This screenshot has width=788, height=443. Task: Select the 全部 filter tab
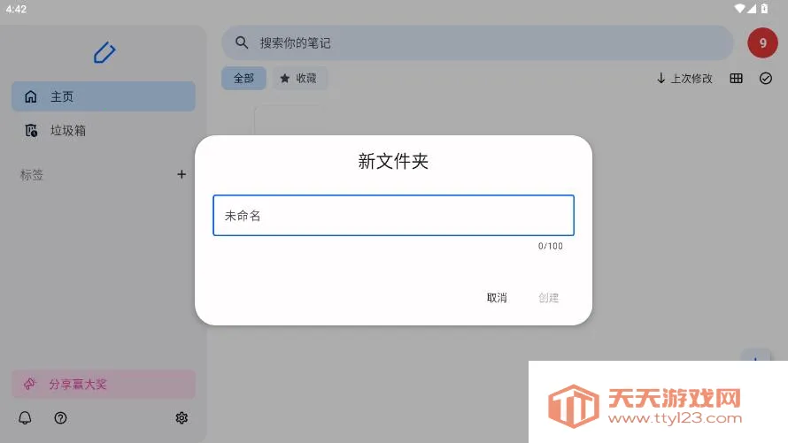tap(243, 79)
